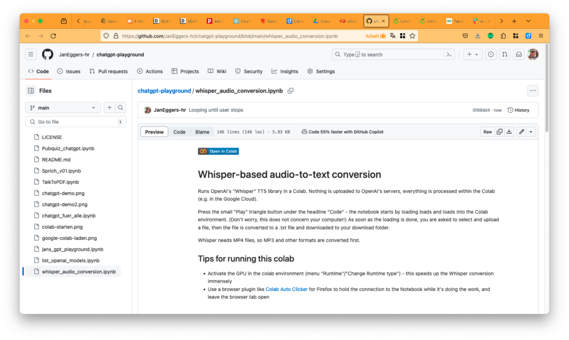
Task: View the file History
Action: click(518, 110)
